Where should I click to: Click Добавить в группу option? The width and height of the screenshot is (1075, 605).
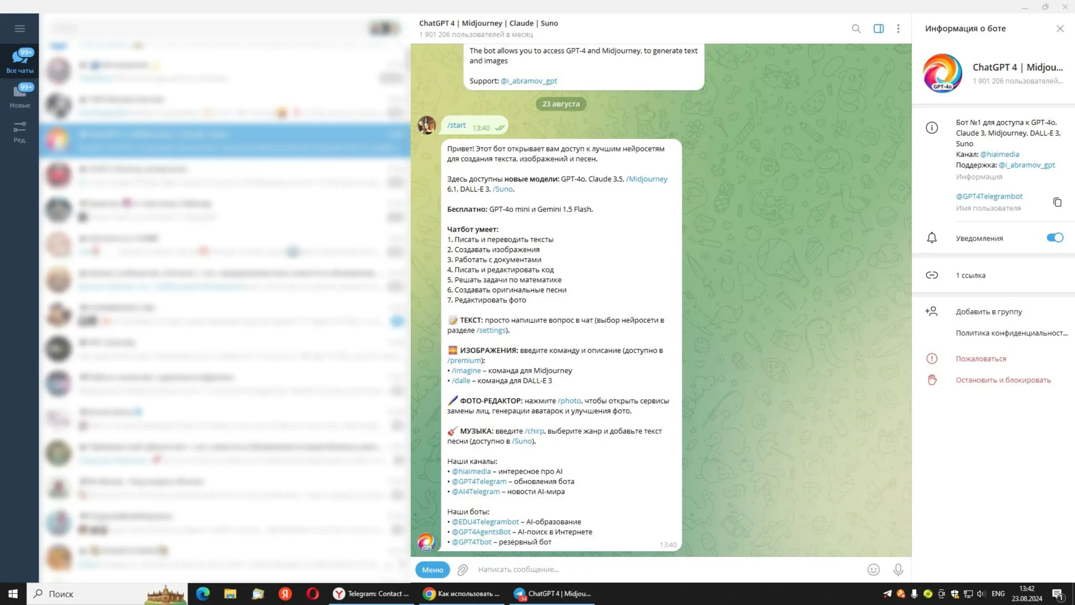click(988, 312)
